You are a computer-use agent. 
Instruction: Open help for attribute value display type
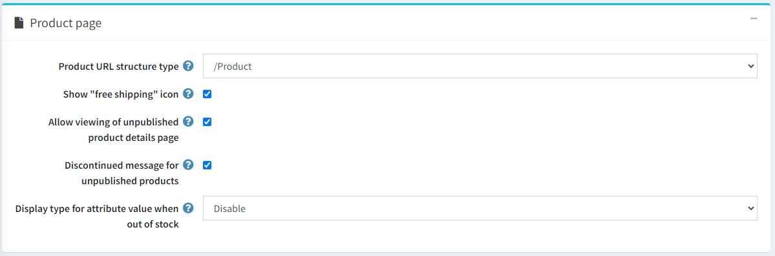188,208
